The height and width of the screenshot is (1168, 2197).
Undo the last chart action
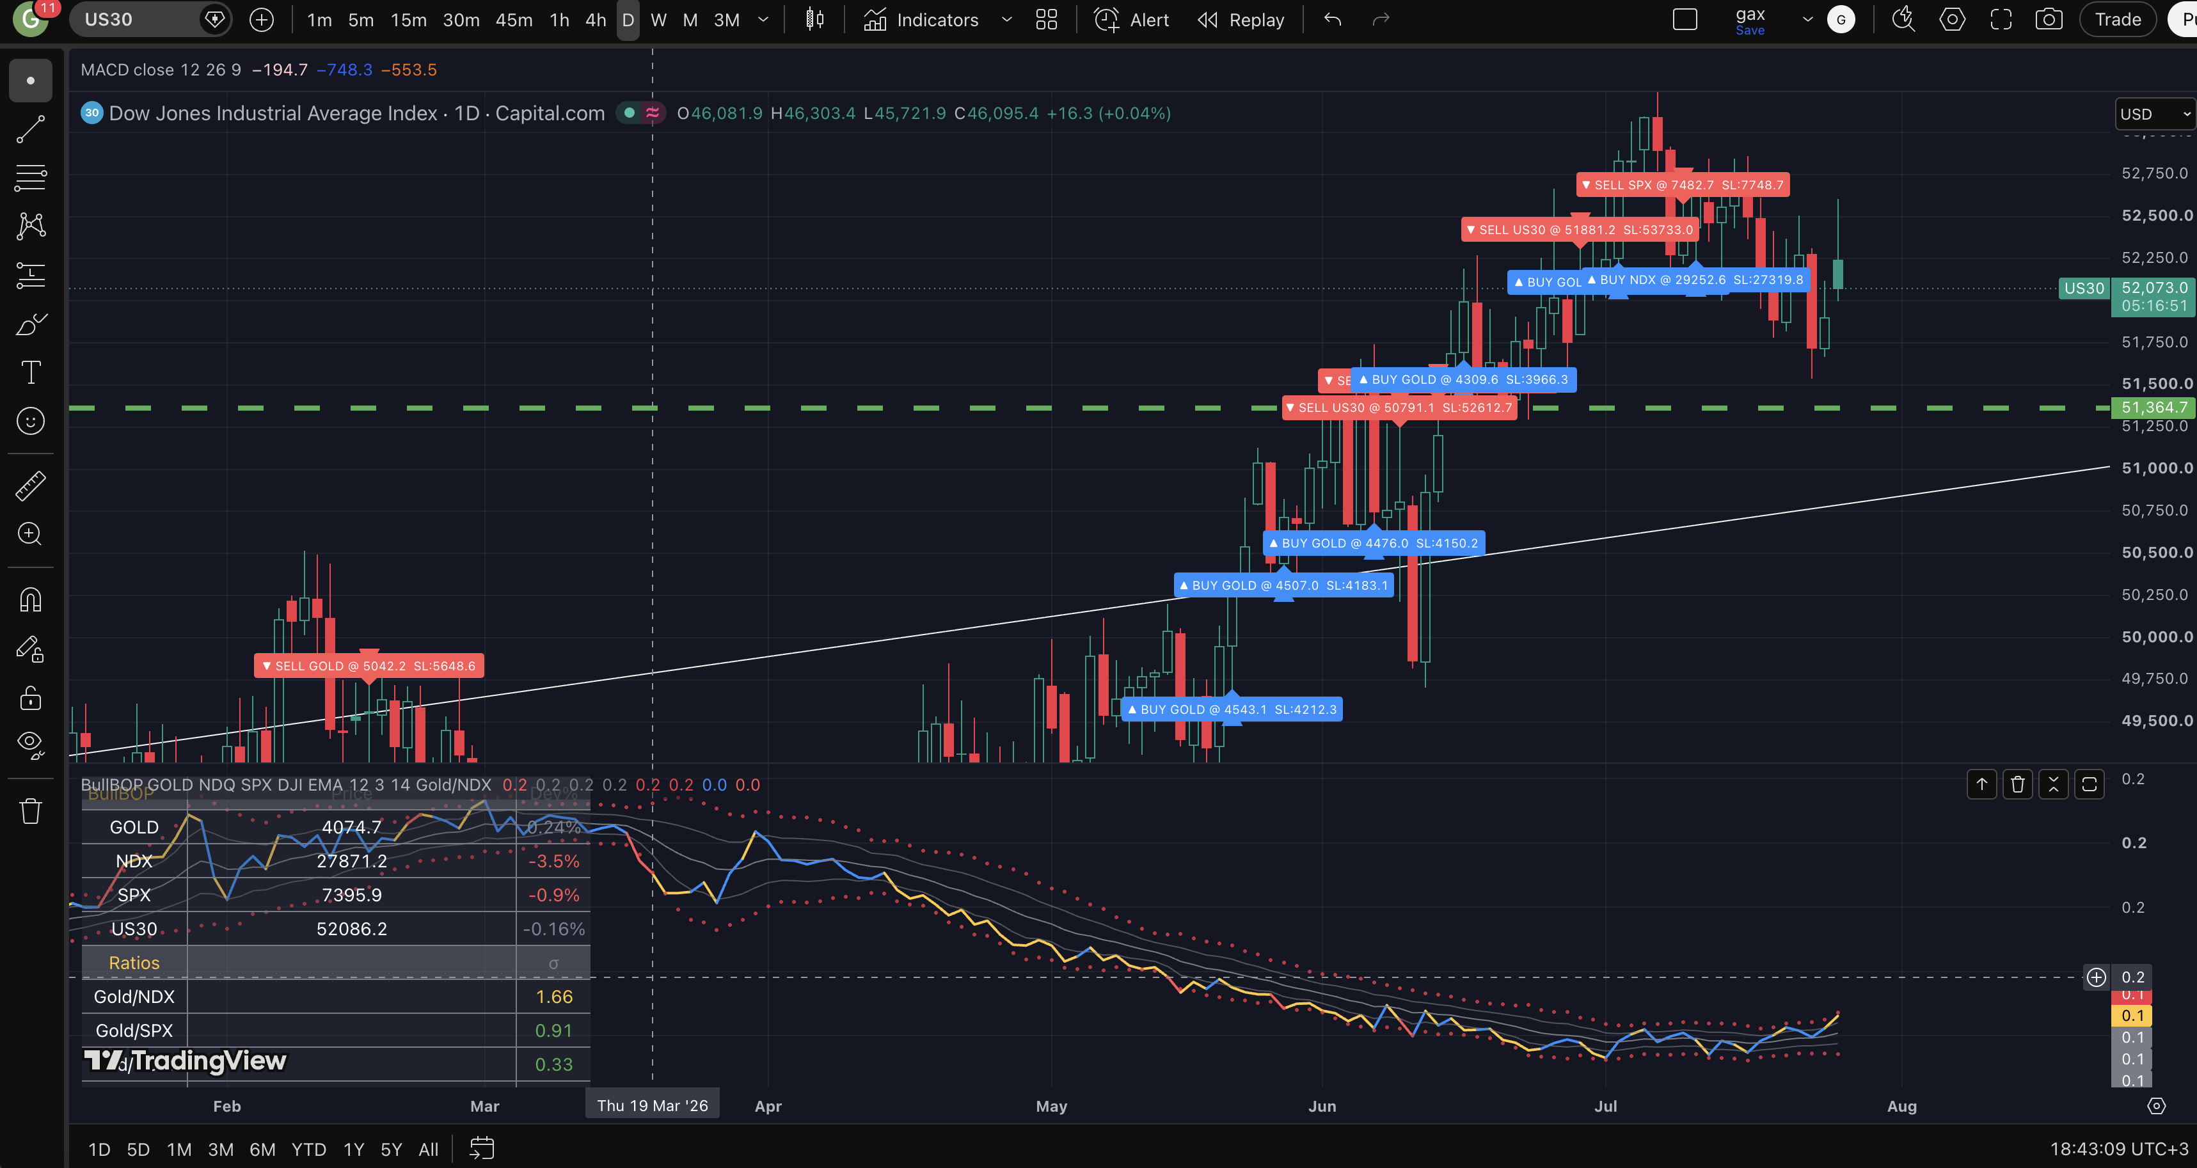coord(1333,20)
